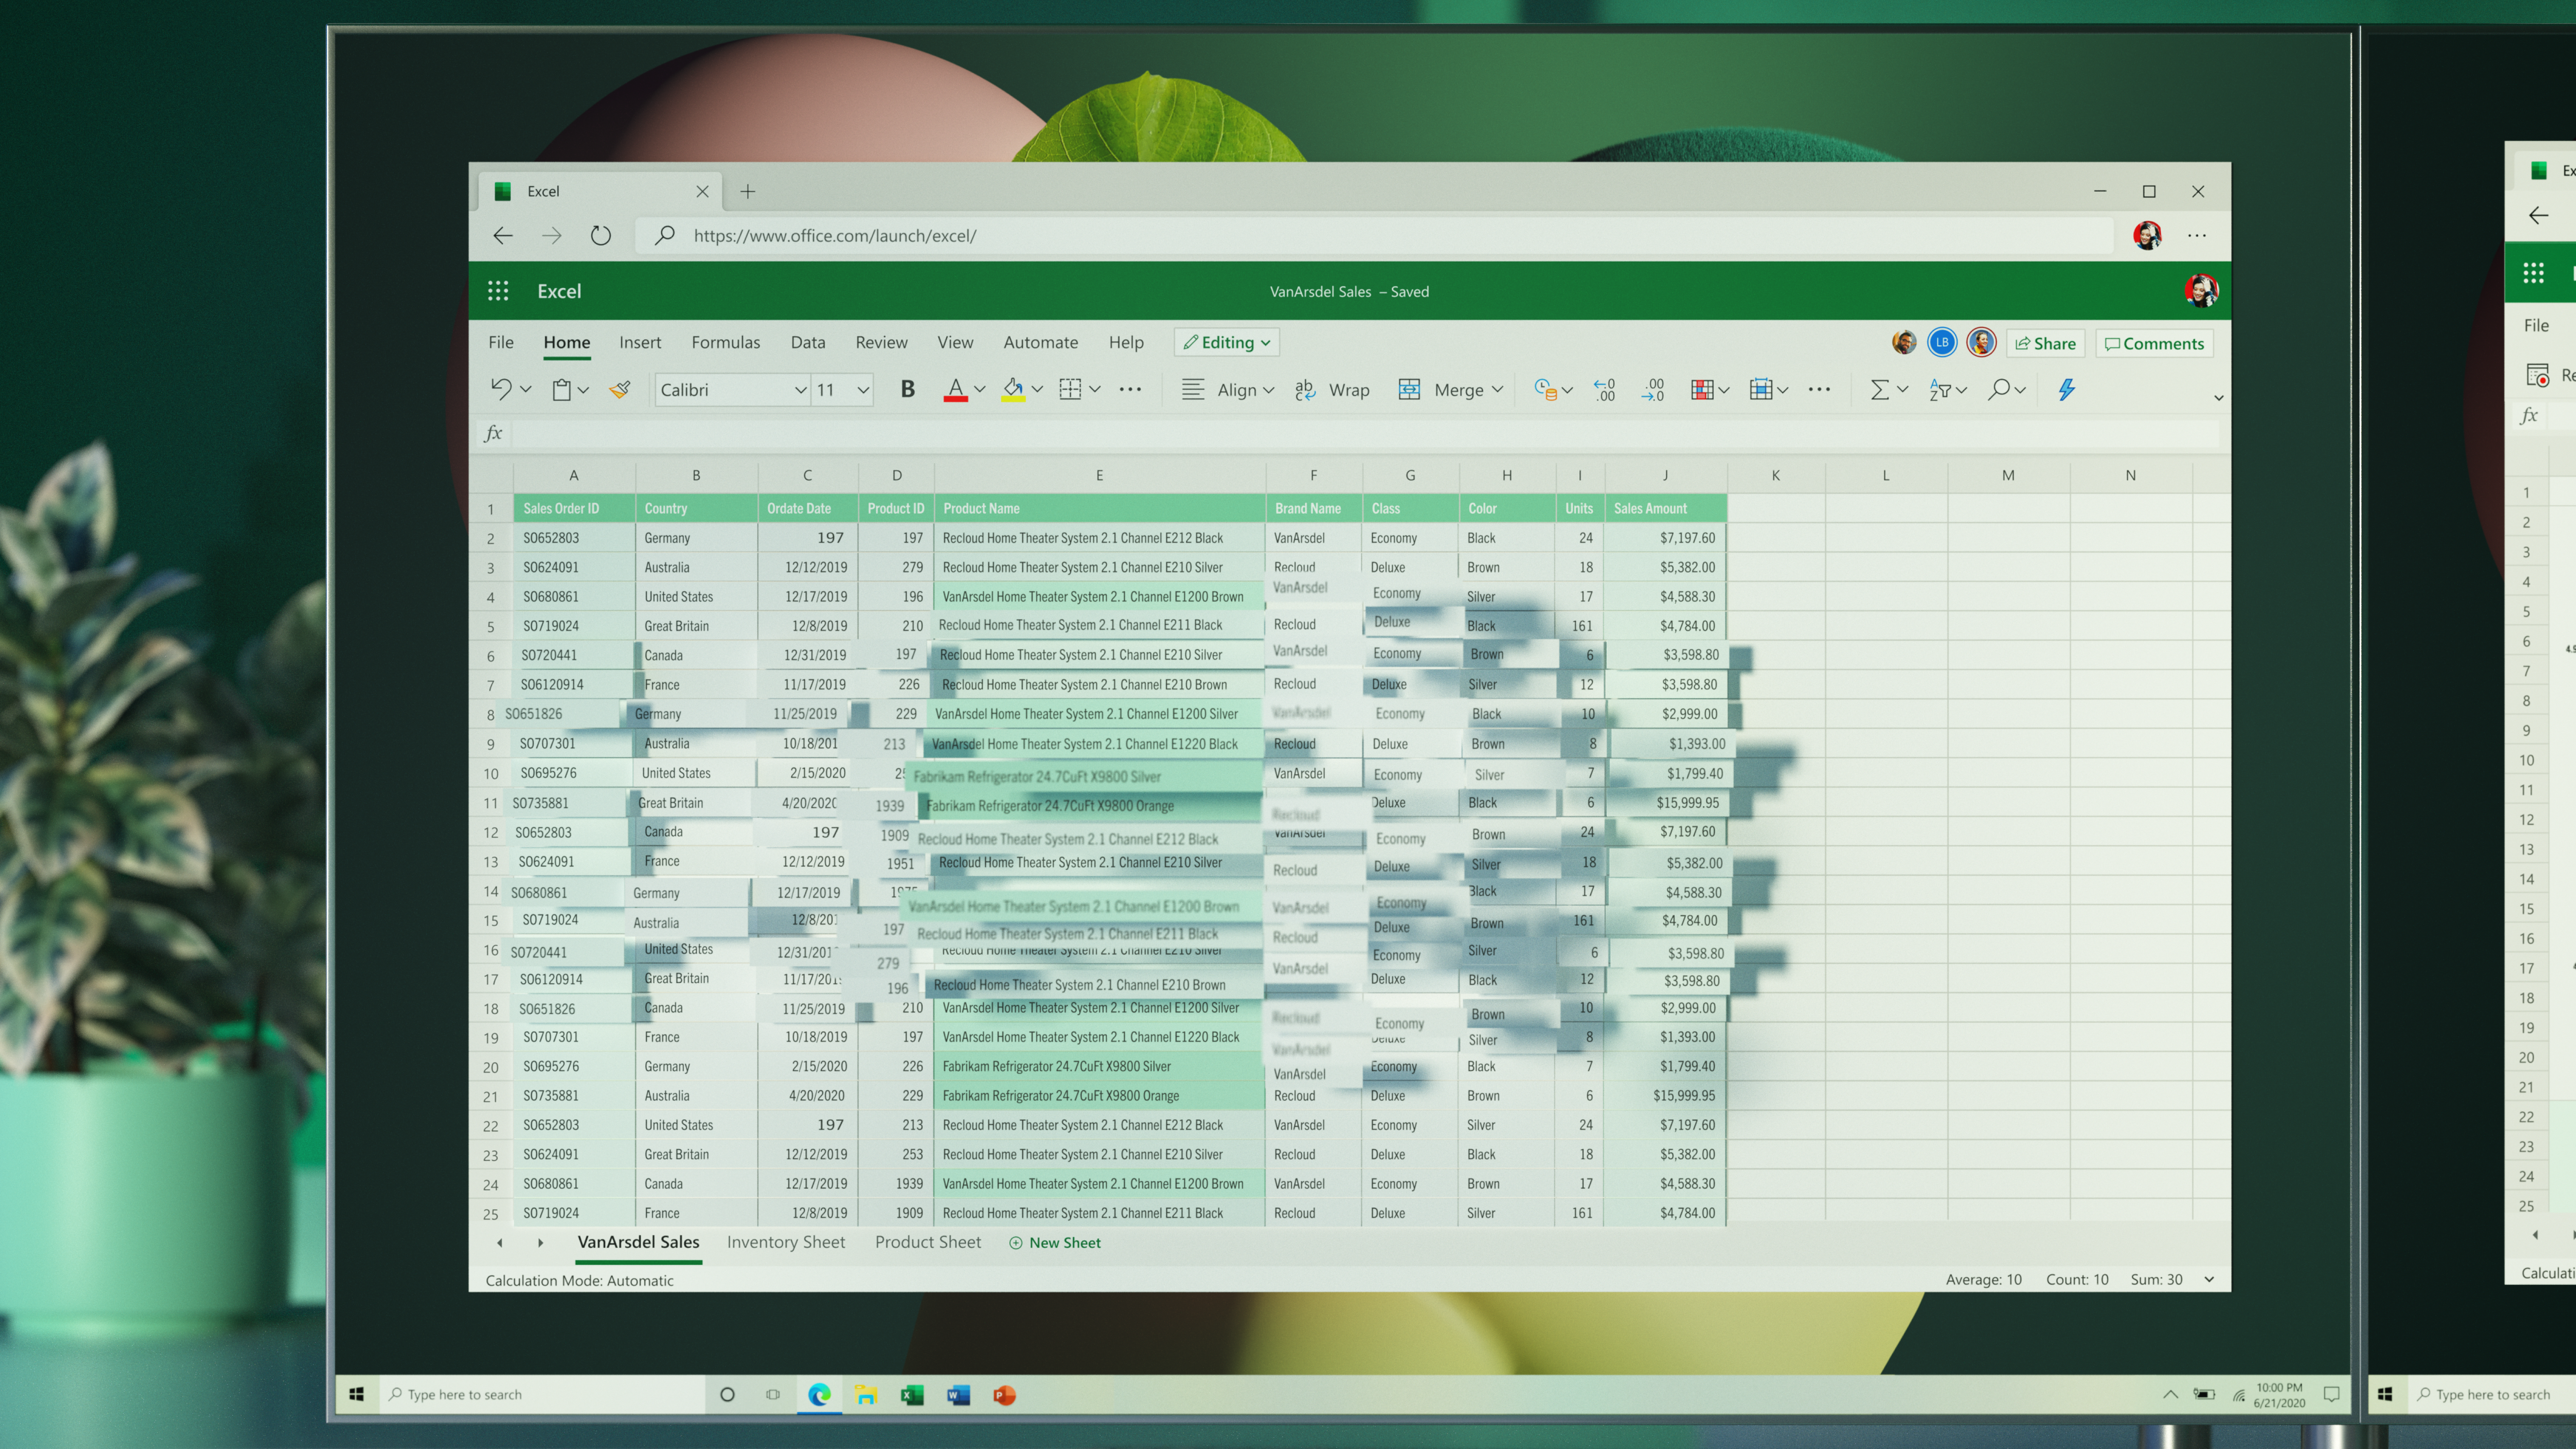Click the taskbar search box
Image resolution: width=2576 pixels, height=1449 pixels.
pos(542,1394)
